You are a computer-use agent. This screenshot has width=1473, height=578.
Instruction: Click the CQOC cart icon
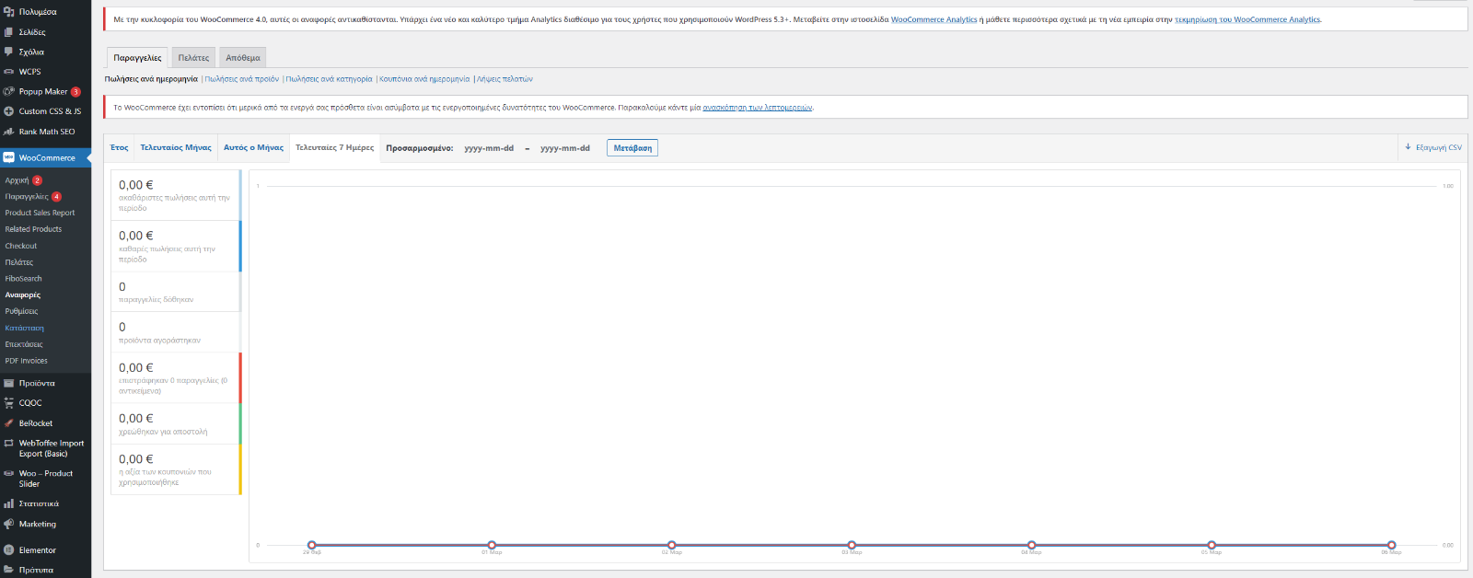pos(8,403)
